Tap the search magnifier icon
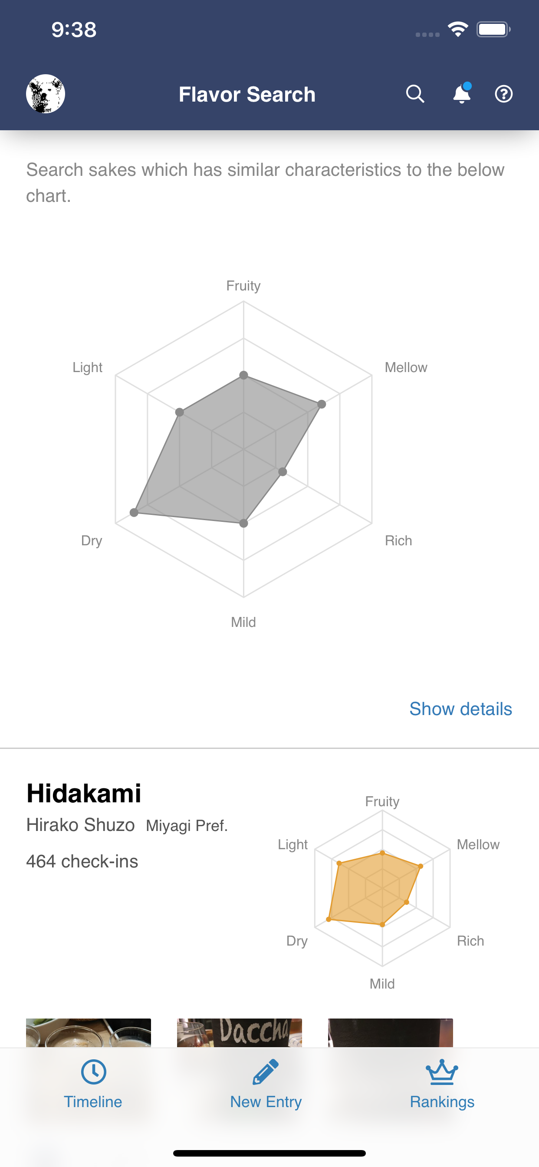This screenshot has height=1167, width=539. point(415,94)
